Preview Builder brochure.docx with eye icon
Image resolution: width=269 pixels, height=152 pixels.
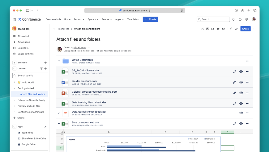(x=241, y=82)
